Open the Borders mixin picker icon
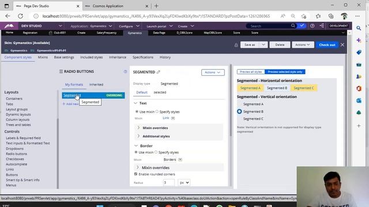The image size is (369, 207). click(x=180, y=160)
